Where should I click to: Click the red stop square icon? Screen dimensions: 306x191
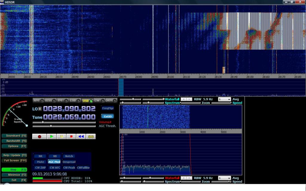[x=71, y=136]
